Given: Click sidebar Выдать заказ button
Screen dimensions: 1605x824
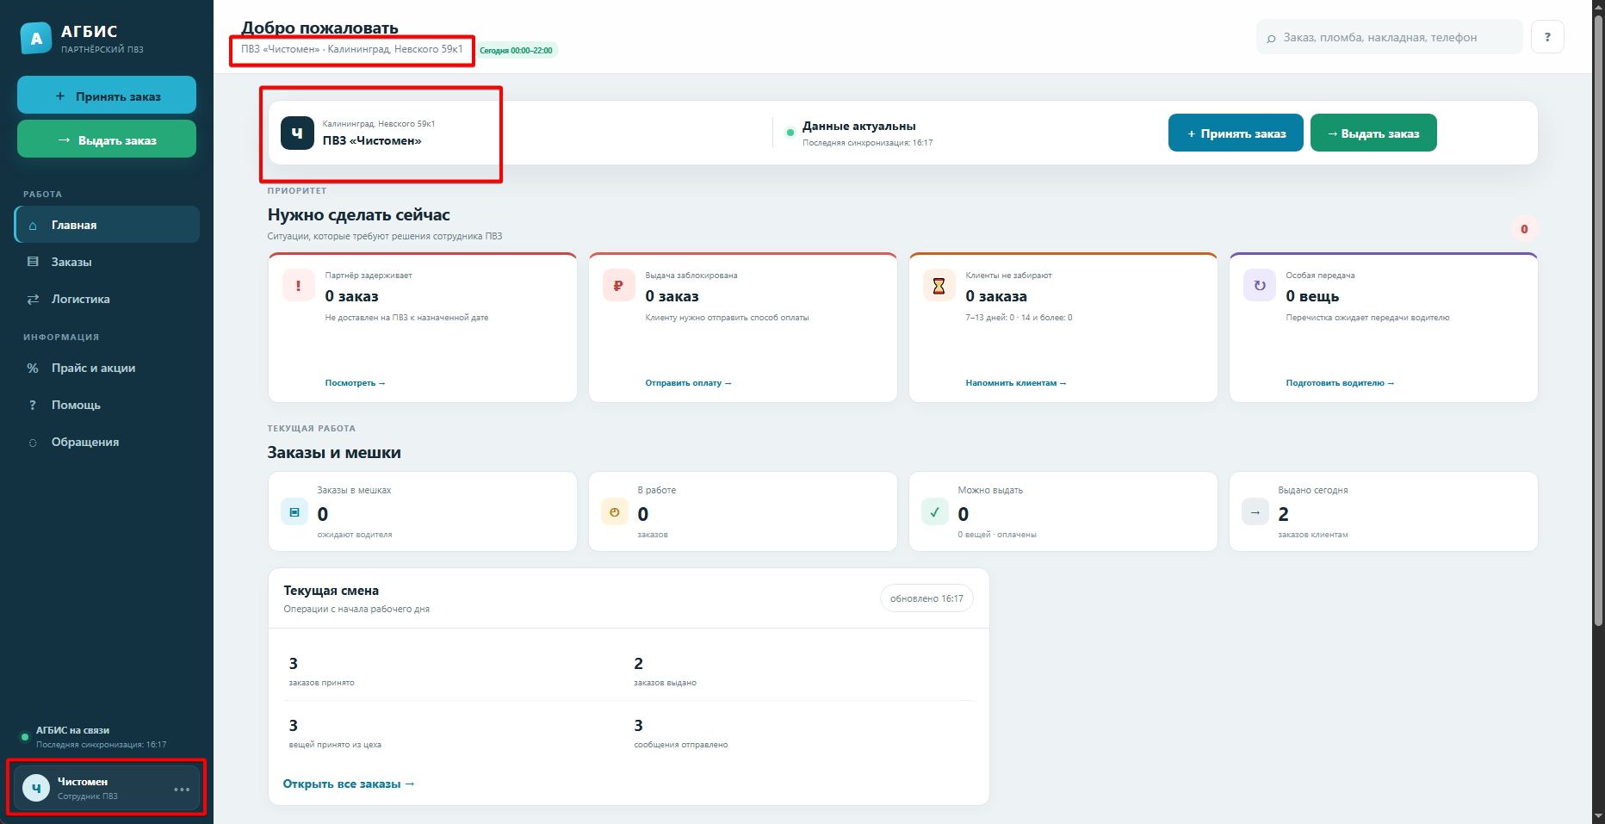Looking at the screenshot, I should [107, 139].
